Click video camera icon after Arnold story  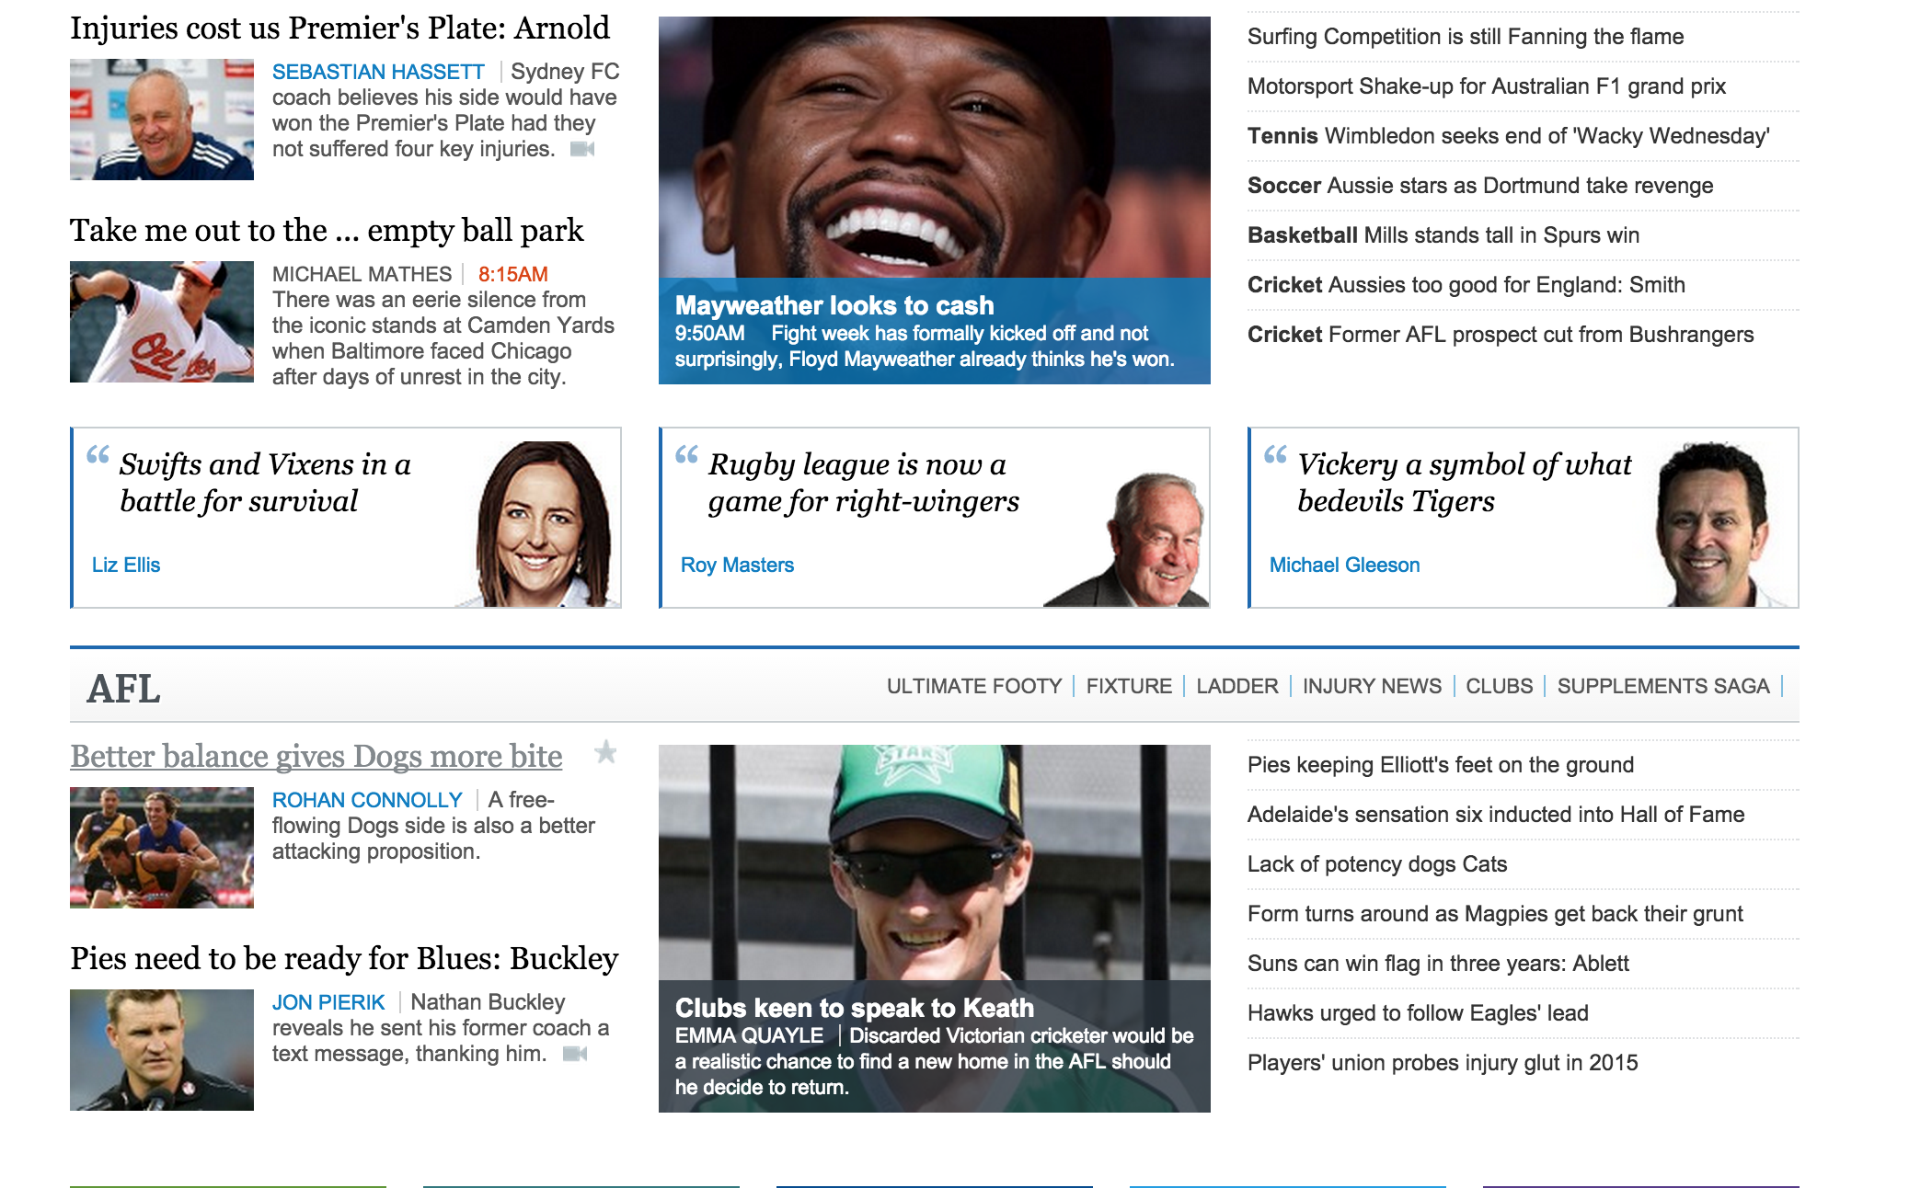(x=582, y=149)
